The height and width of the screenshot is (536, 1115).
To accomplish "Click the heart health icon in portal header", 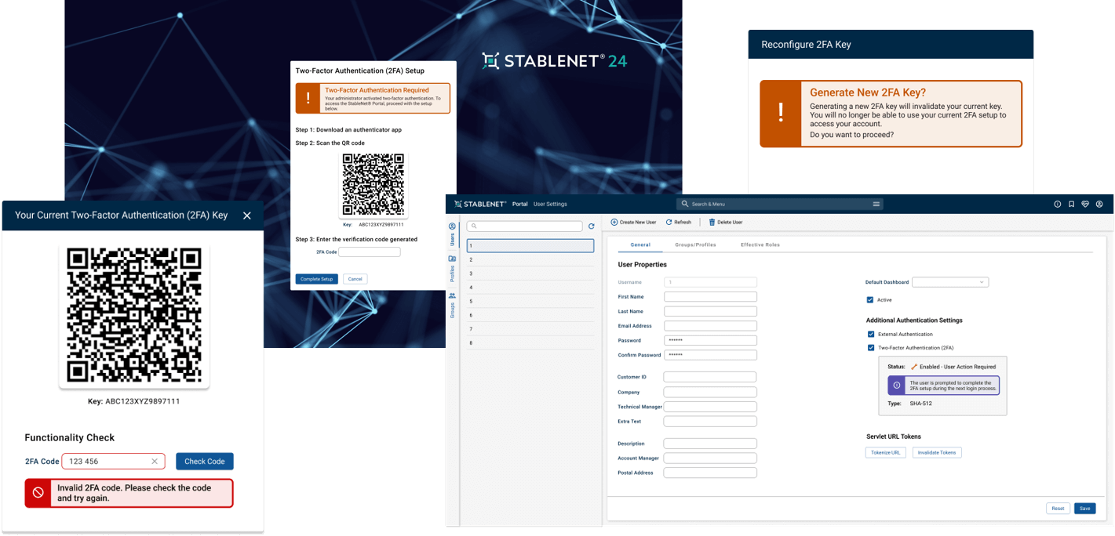I will tap(1085, 204).
